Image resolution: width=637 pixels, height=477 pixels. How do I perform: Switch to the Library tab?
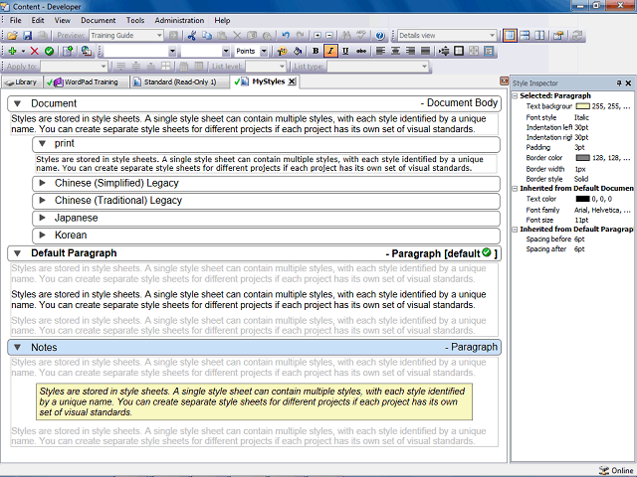(21, 81)
